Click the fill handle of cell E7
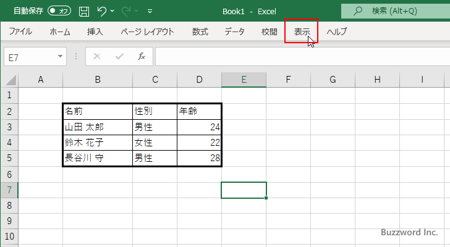 pos(266,198)
